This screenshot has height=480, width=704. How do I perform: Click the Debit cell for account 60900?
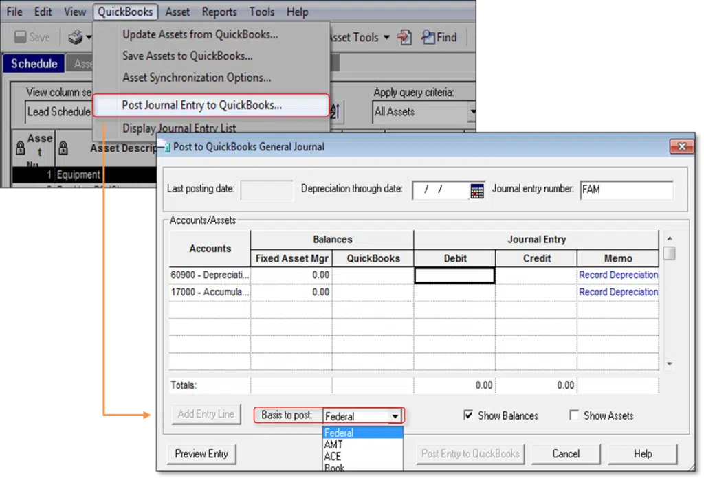pos(454,275)
